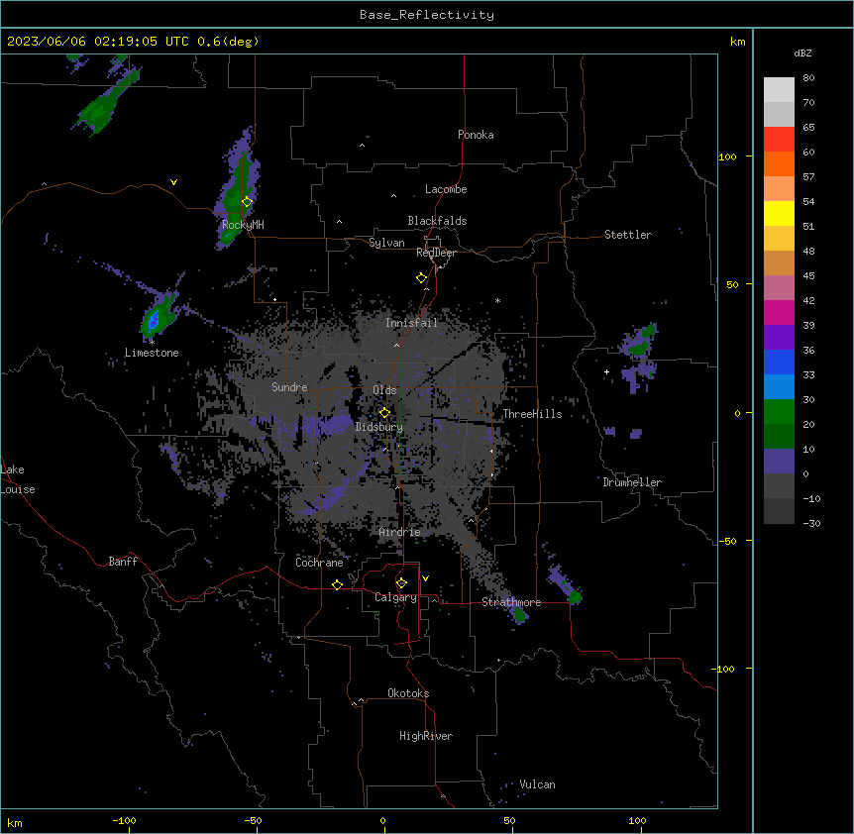Image resolution: width=854 pixels, height=834 pixels.
Task: Select the red 65 dBZ legend swatch
Action: [x=779, y=139]
